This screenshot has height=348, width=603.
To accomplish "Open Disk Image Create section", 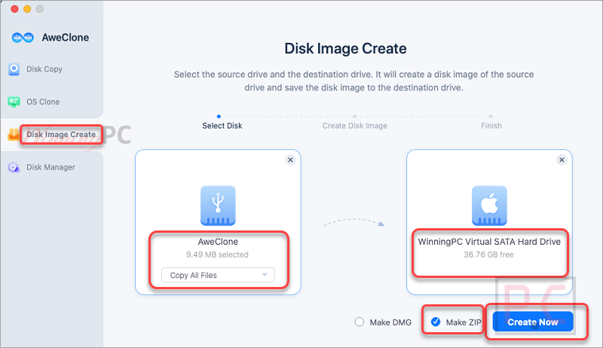I will pos(61,134).
